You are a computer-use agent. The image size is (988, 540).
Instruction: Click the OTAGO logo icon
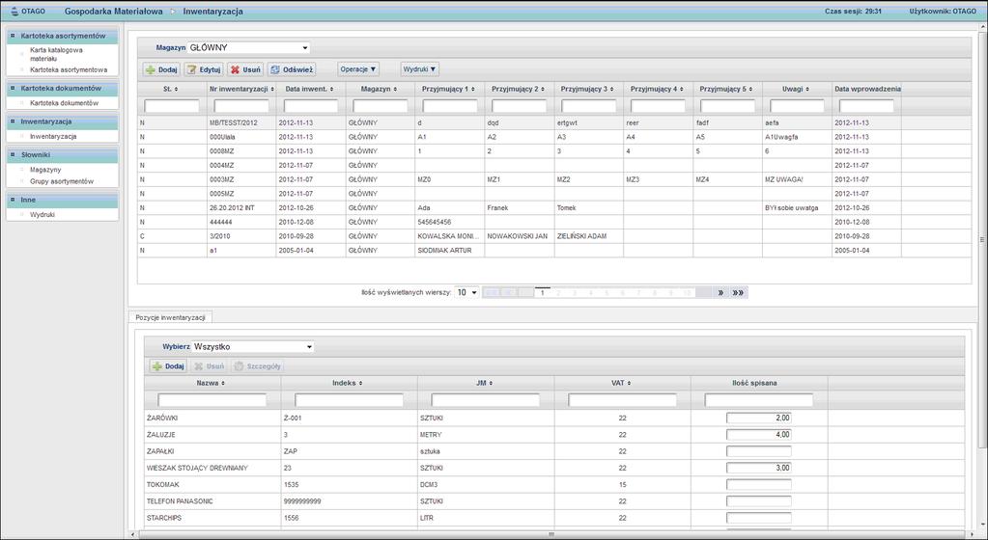15,12
